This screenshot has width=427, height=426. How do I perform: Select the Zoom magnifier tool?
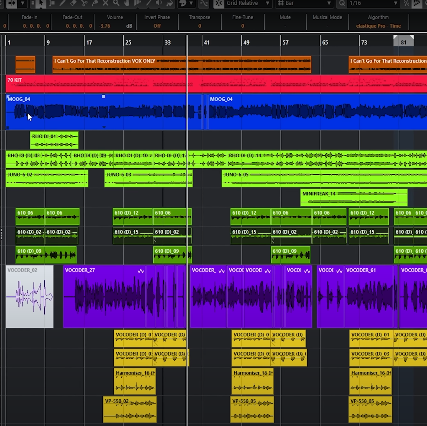pos(116,3)
